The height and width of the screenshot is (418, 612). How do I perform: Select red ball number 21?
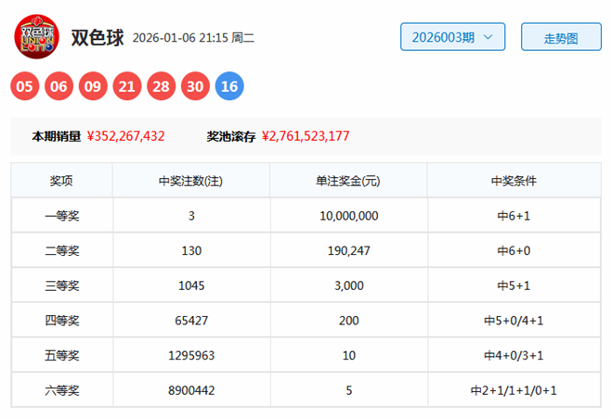pyautogui.click(x=127, y=87)
